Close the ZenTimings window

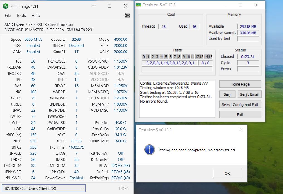click(x=126, y=6)
